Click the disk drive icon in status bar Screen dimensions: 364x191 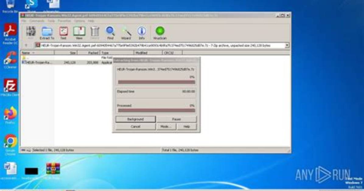pos(23,150)
